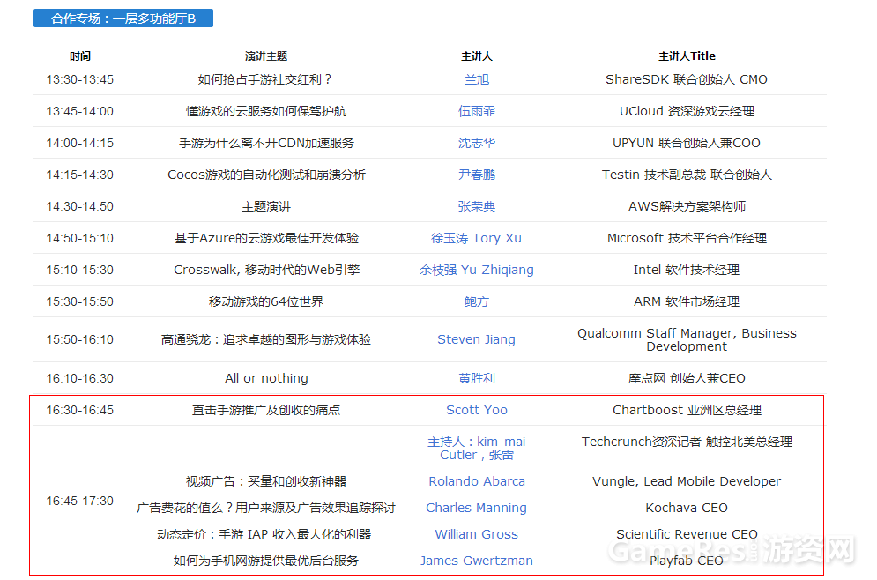This screenshot has width=877, height=580.
Task: Click topic Cocos游戏的自动化测试和崩溃分析
Action: (266, 175)
